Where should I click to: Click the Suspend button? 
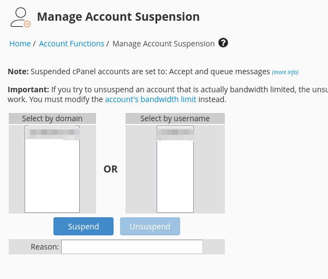(x=84, y=227)
